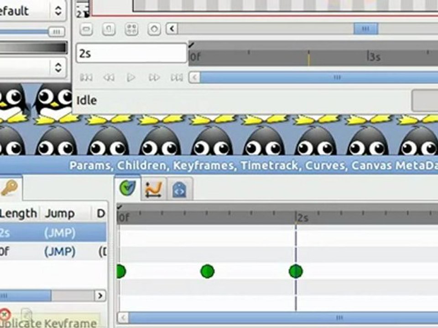Click the 3s mark on canvas time ruler

click(374, 57)
